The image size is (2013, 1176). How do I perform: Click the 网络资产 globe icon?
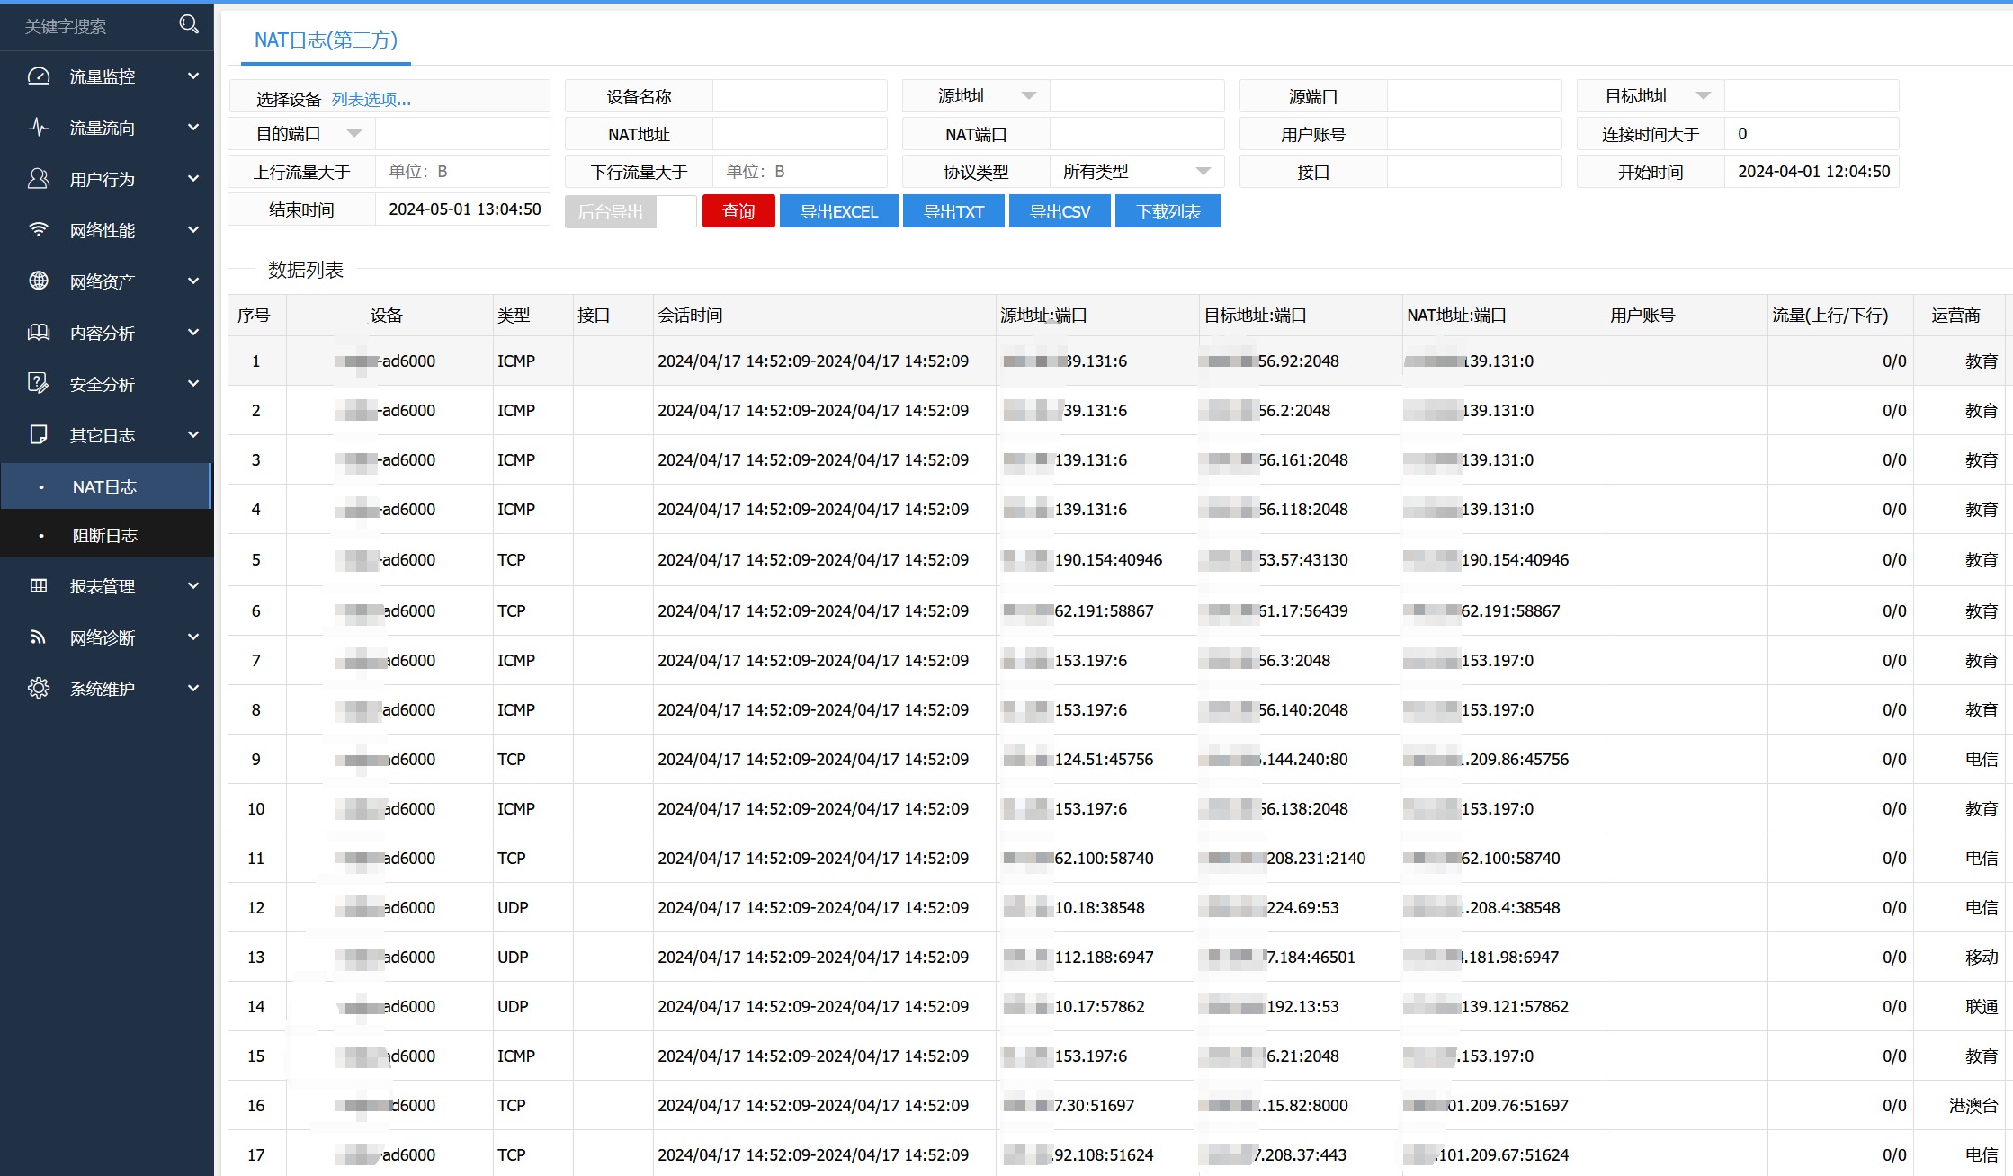coord(39,281)
